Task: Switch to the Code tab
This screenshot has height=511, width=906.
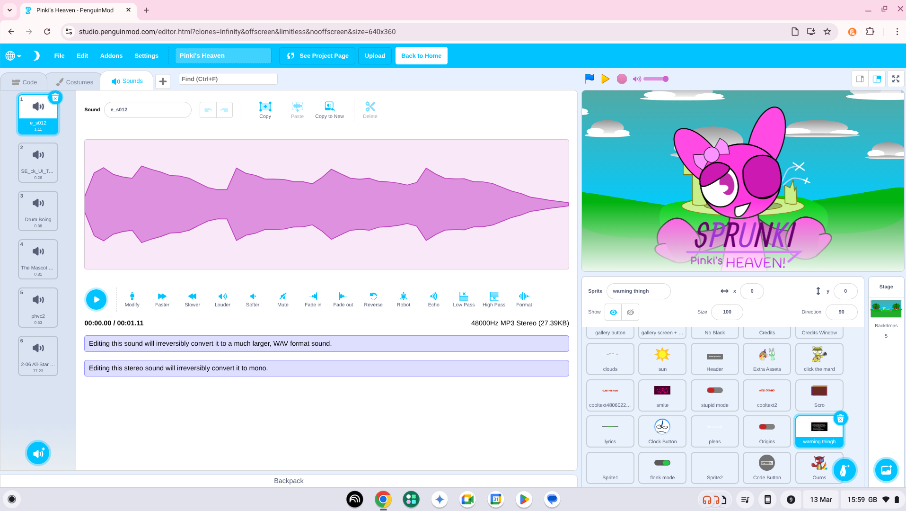Action: (x=24, y=82)
